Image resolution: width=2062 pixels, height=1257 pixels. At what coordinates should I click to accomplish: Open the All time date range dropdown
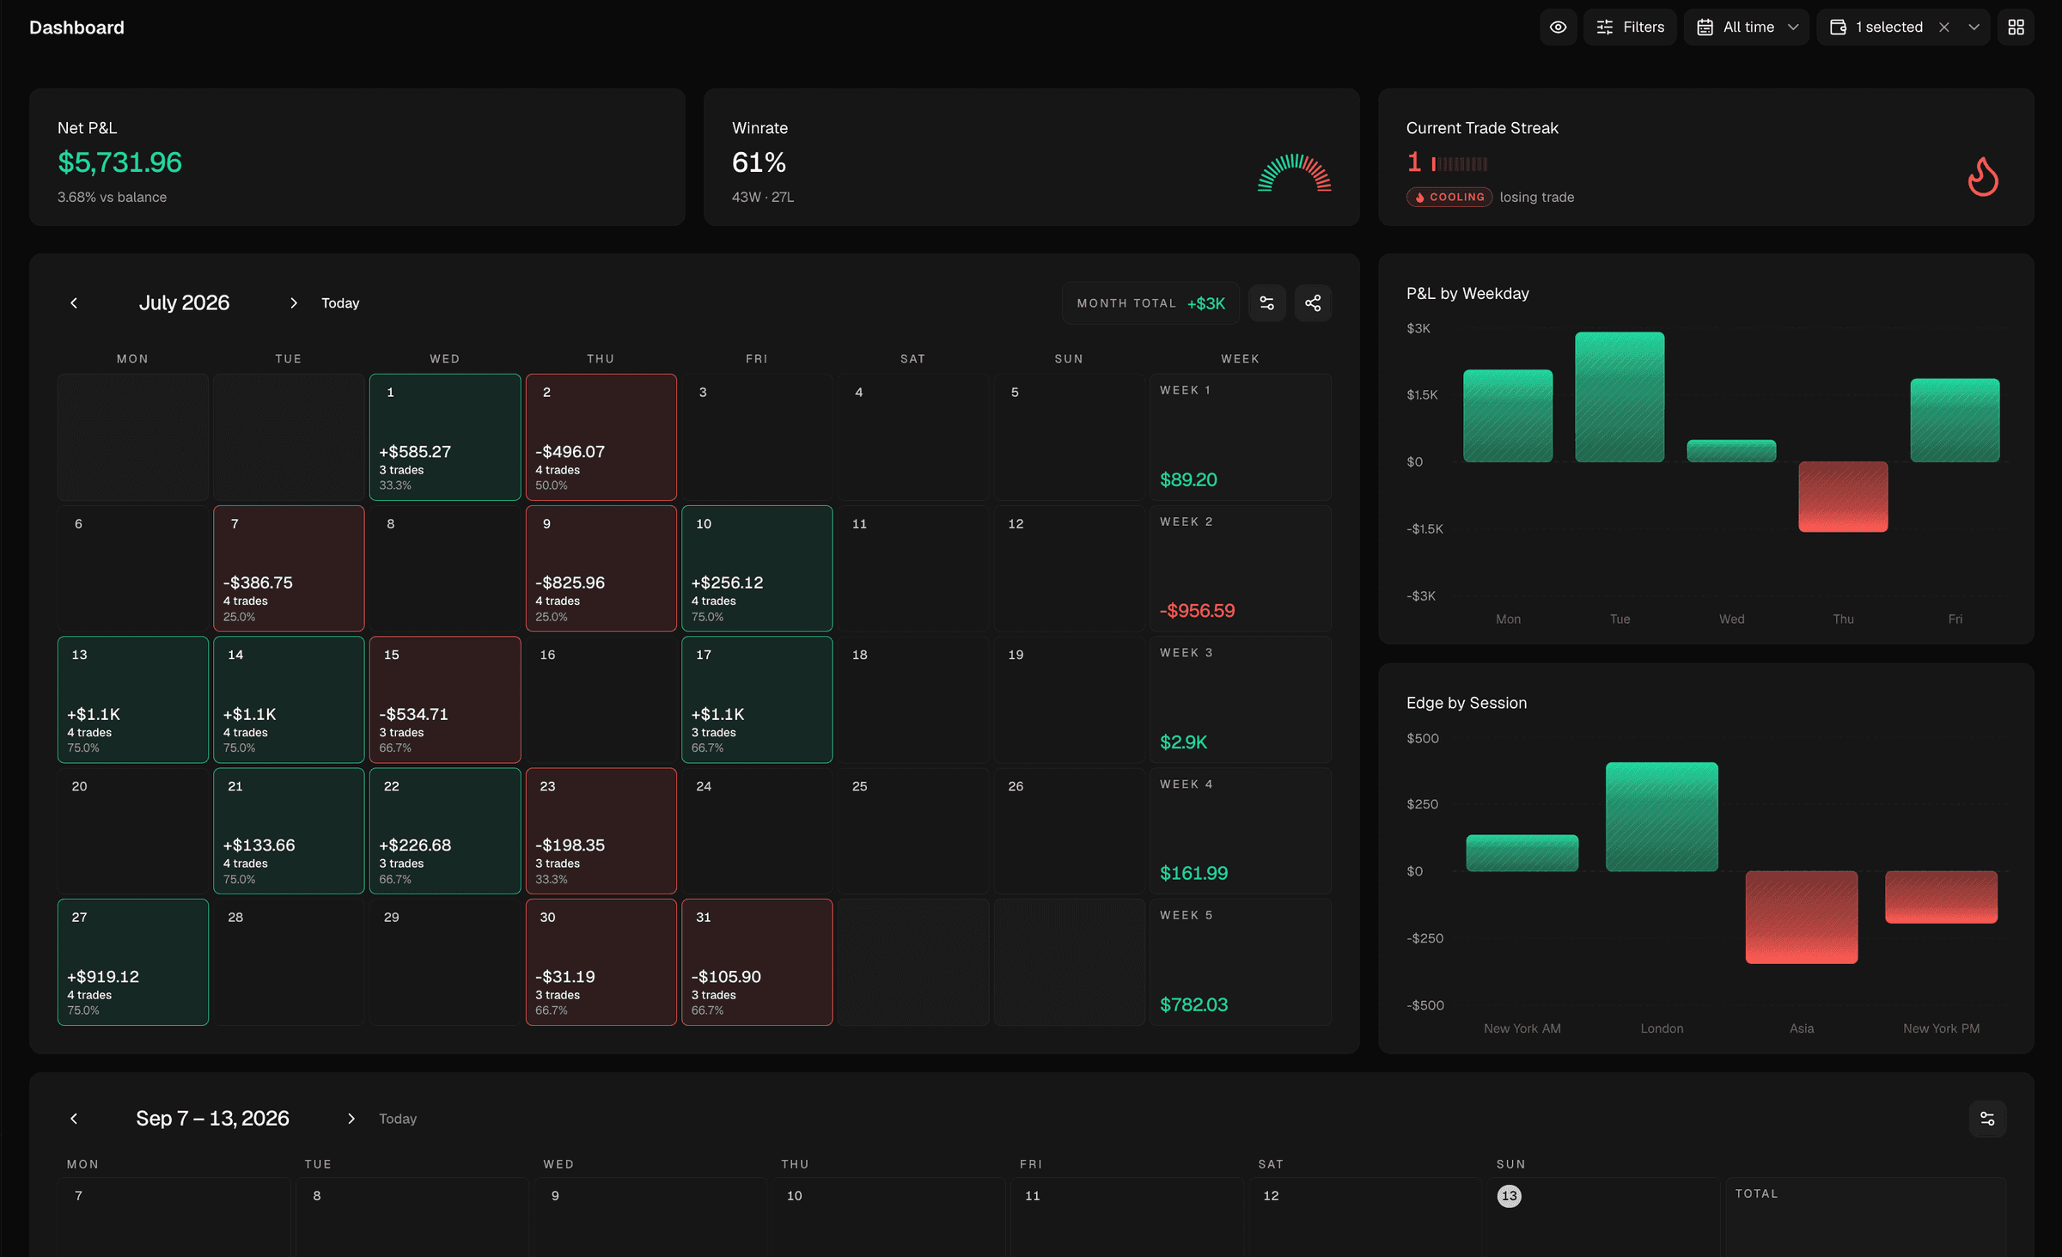pyautogui.click(x=1747, y=27)
